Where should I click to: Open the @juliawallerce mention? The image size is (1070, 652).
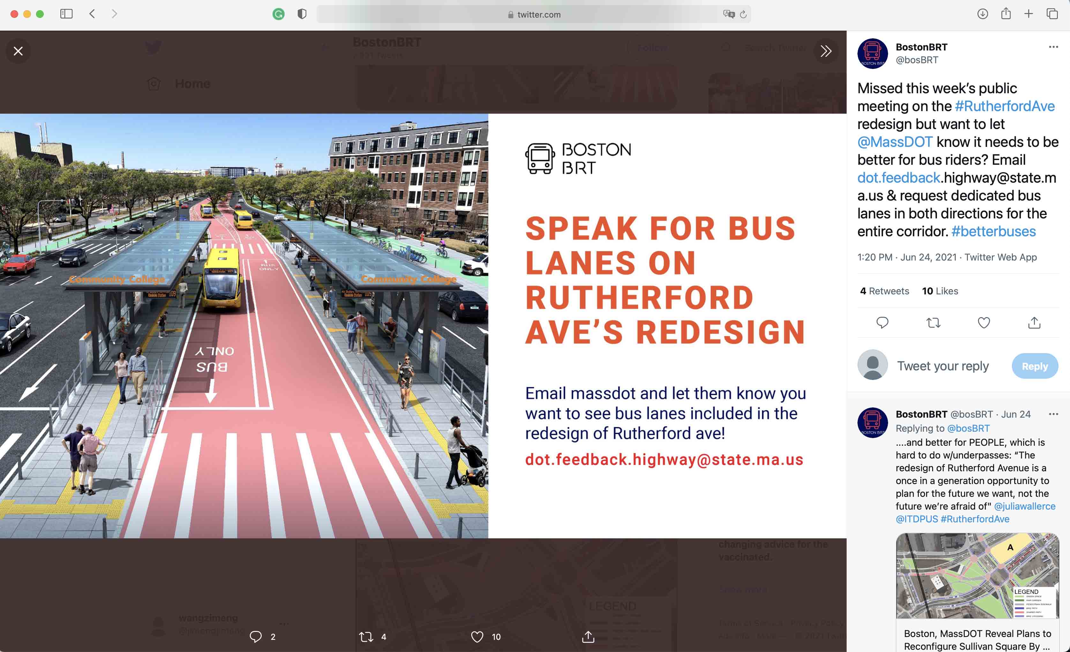pos(1024,506)
